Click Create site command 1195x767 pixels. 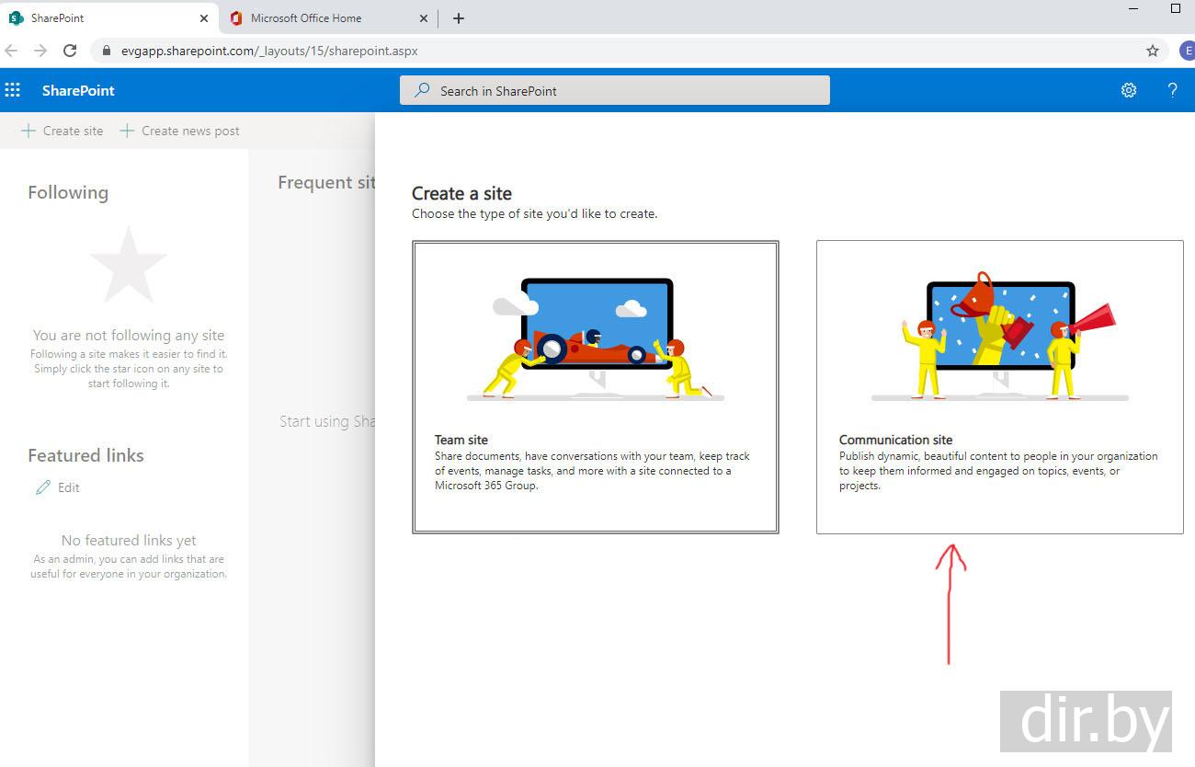point(63,131)
